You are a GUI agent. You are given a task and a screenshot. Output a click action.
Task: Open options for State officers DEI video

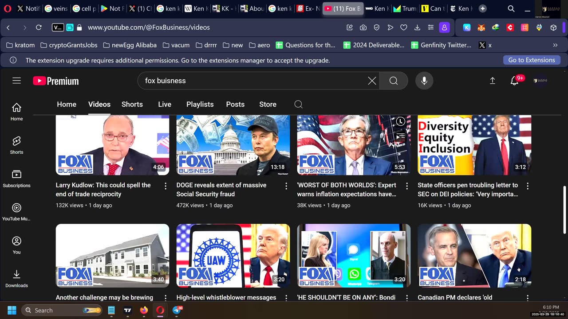528,186
